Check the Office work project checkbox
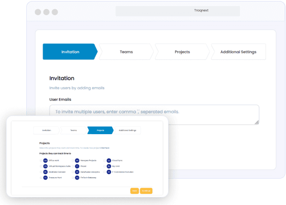The width and height of the screenshot is (286, 205). (41, 160)
